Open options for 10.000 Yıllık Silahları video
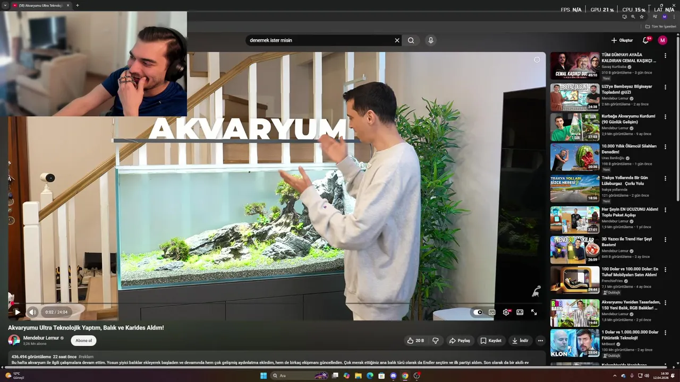The height and width of the screenshot is (382, 680). pyautogui.click(x=665, y=146)
